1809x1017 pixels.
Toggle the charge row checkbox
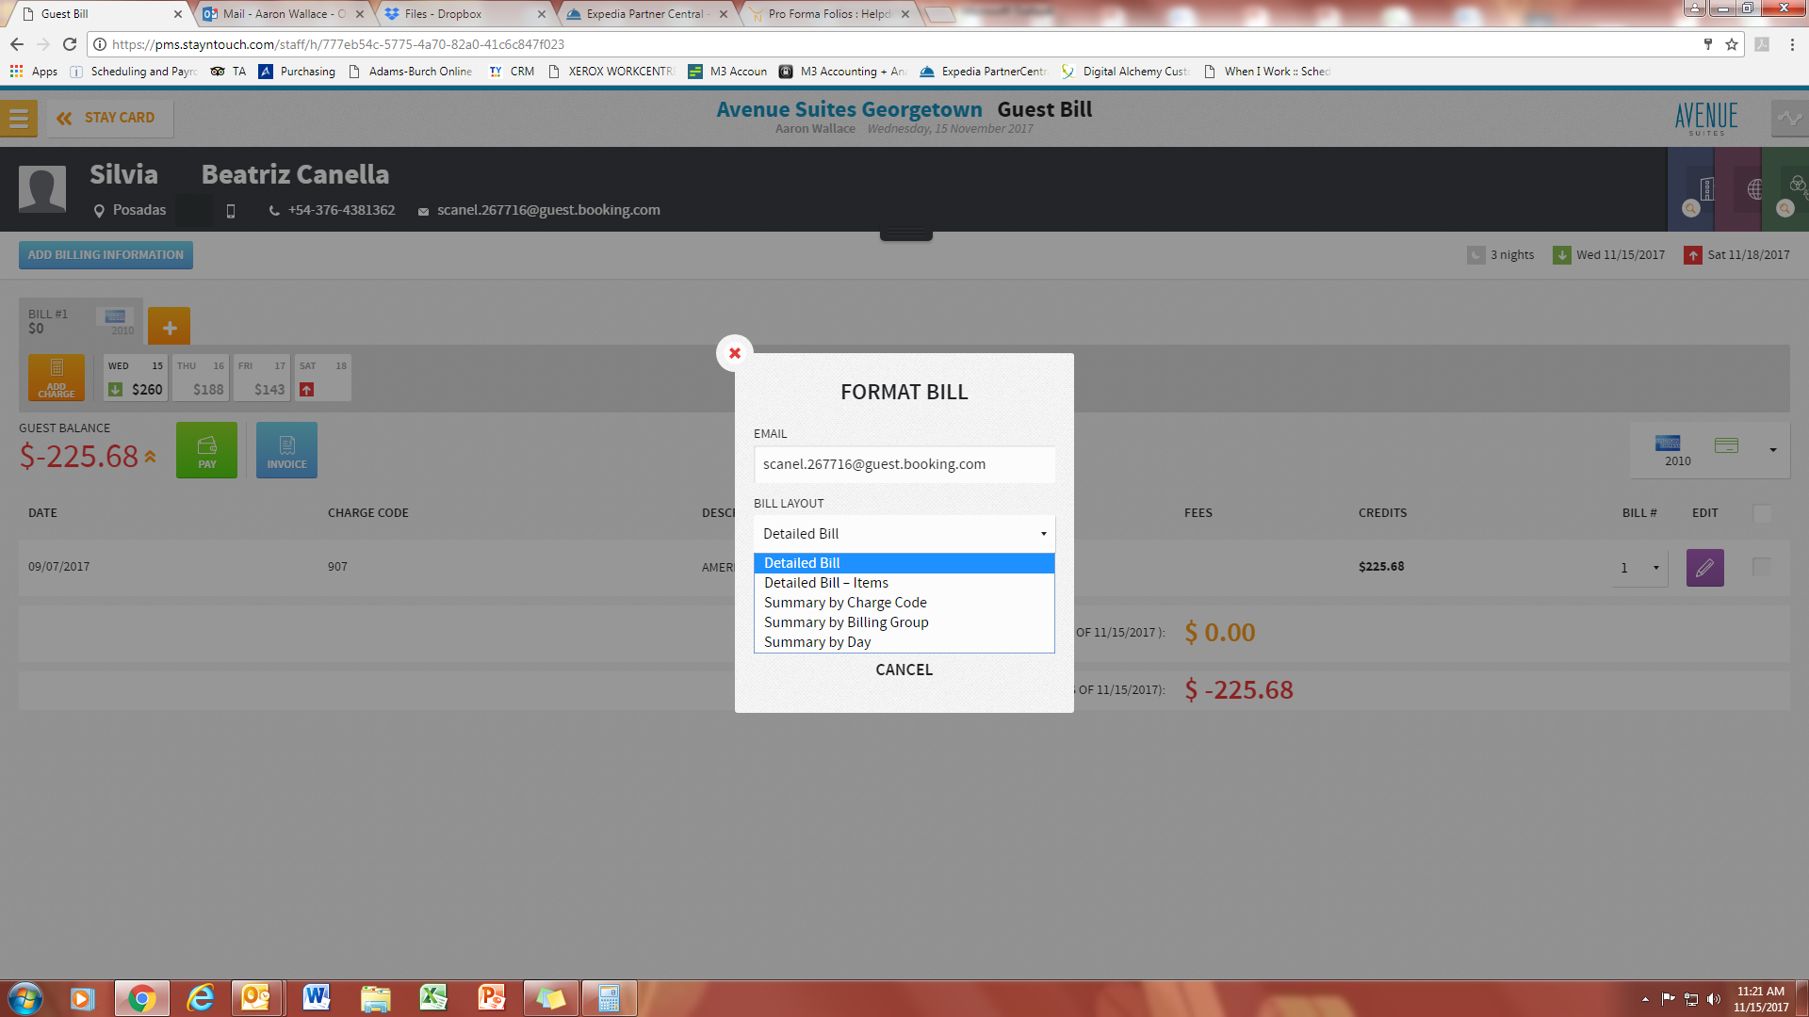pos(1761,567)
